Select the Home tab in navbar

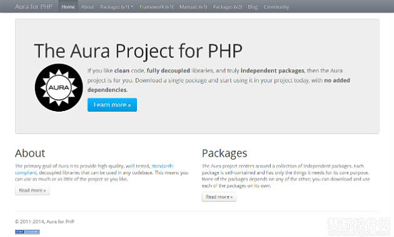tap(68, 7)
